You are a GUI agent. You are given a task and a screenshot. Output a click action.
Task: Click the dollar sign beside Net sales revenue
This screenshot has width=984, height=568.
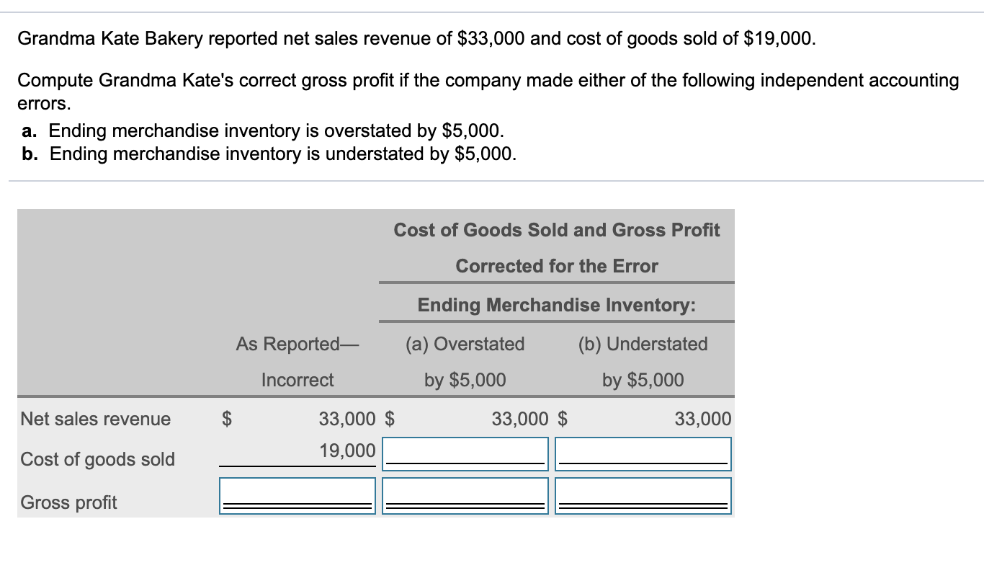click(x=225, y=419)
